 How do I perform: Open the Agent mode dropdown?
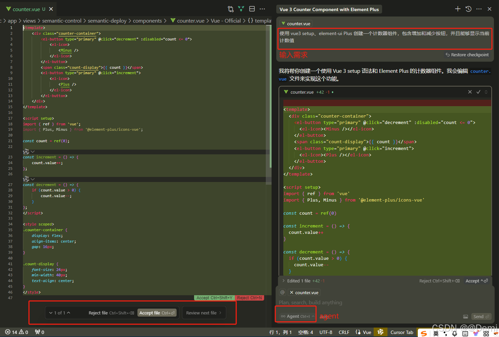[298, 316]
